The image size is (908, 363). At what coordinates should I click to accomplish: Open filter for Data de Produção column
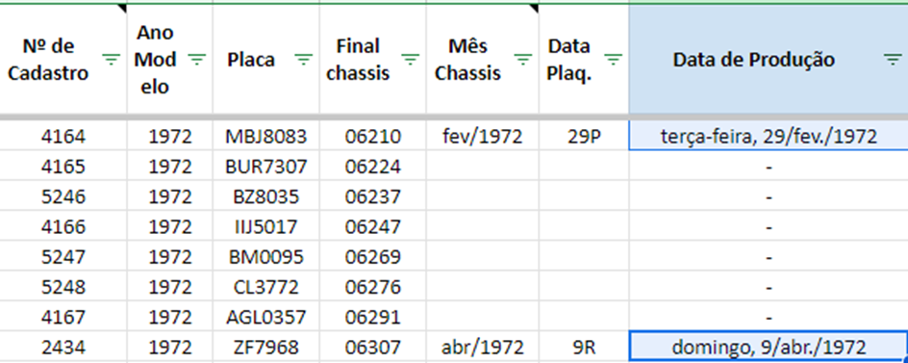893,59
